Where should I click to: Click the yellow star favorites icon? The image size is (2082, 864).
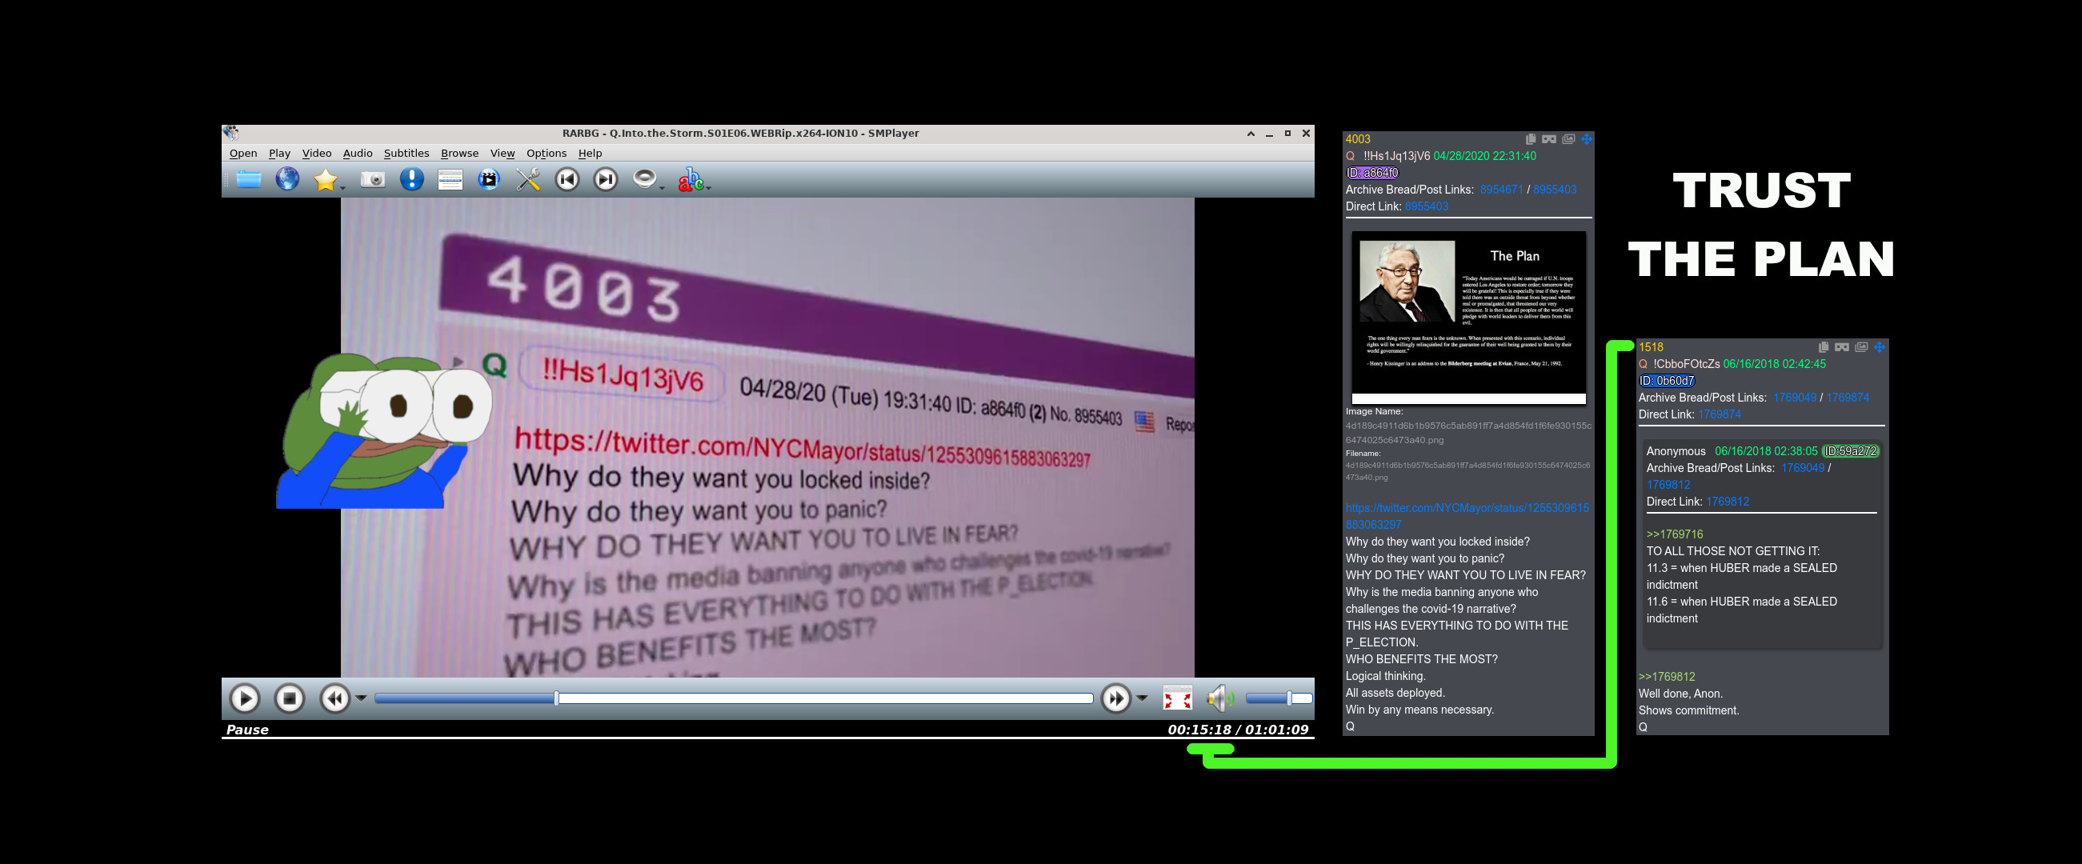click(x=325, y=179)
